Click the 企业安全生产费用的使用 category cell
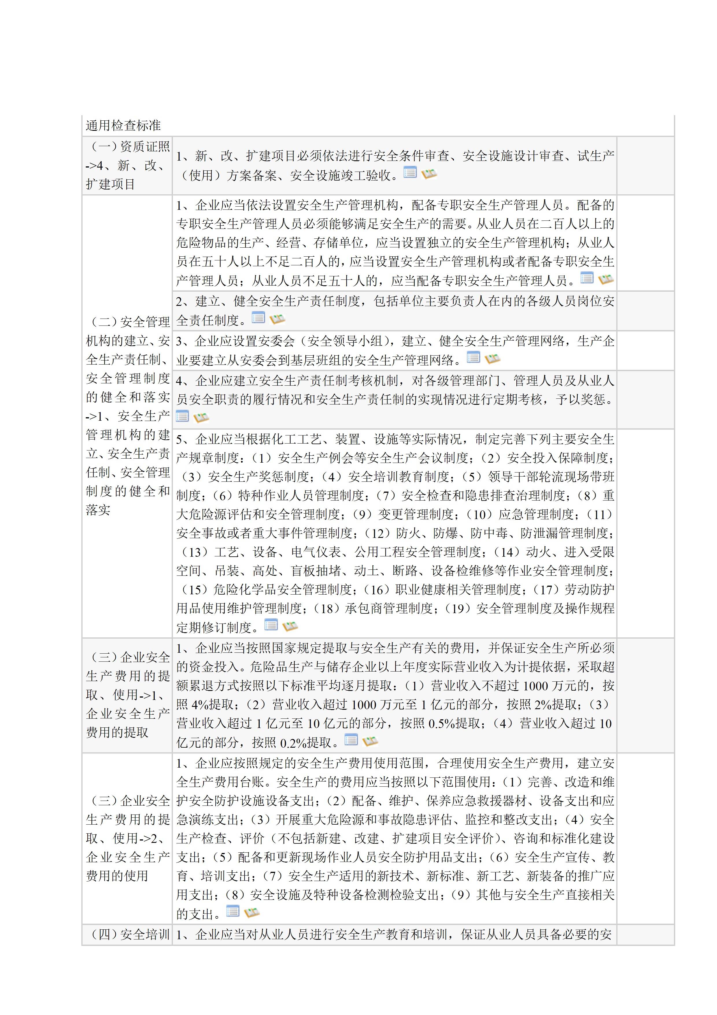 [x=127, y=838]
